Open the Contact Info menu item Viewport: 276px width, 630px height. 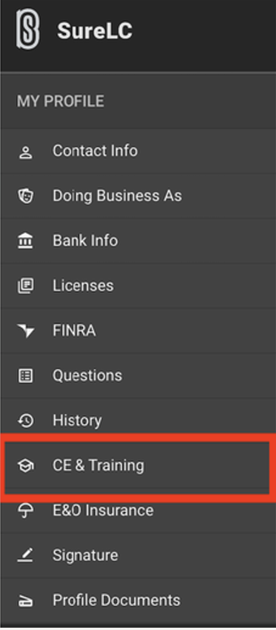pyautogui.click(x=138, y=152)
